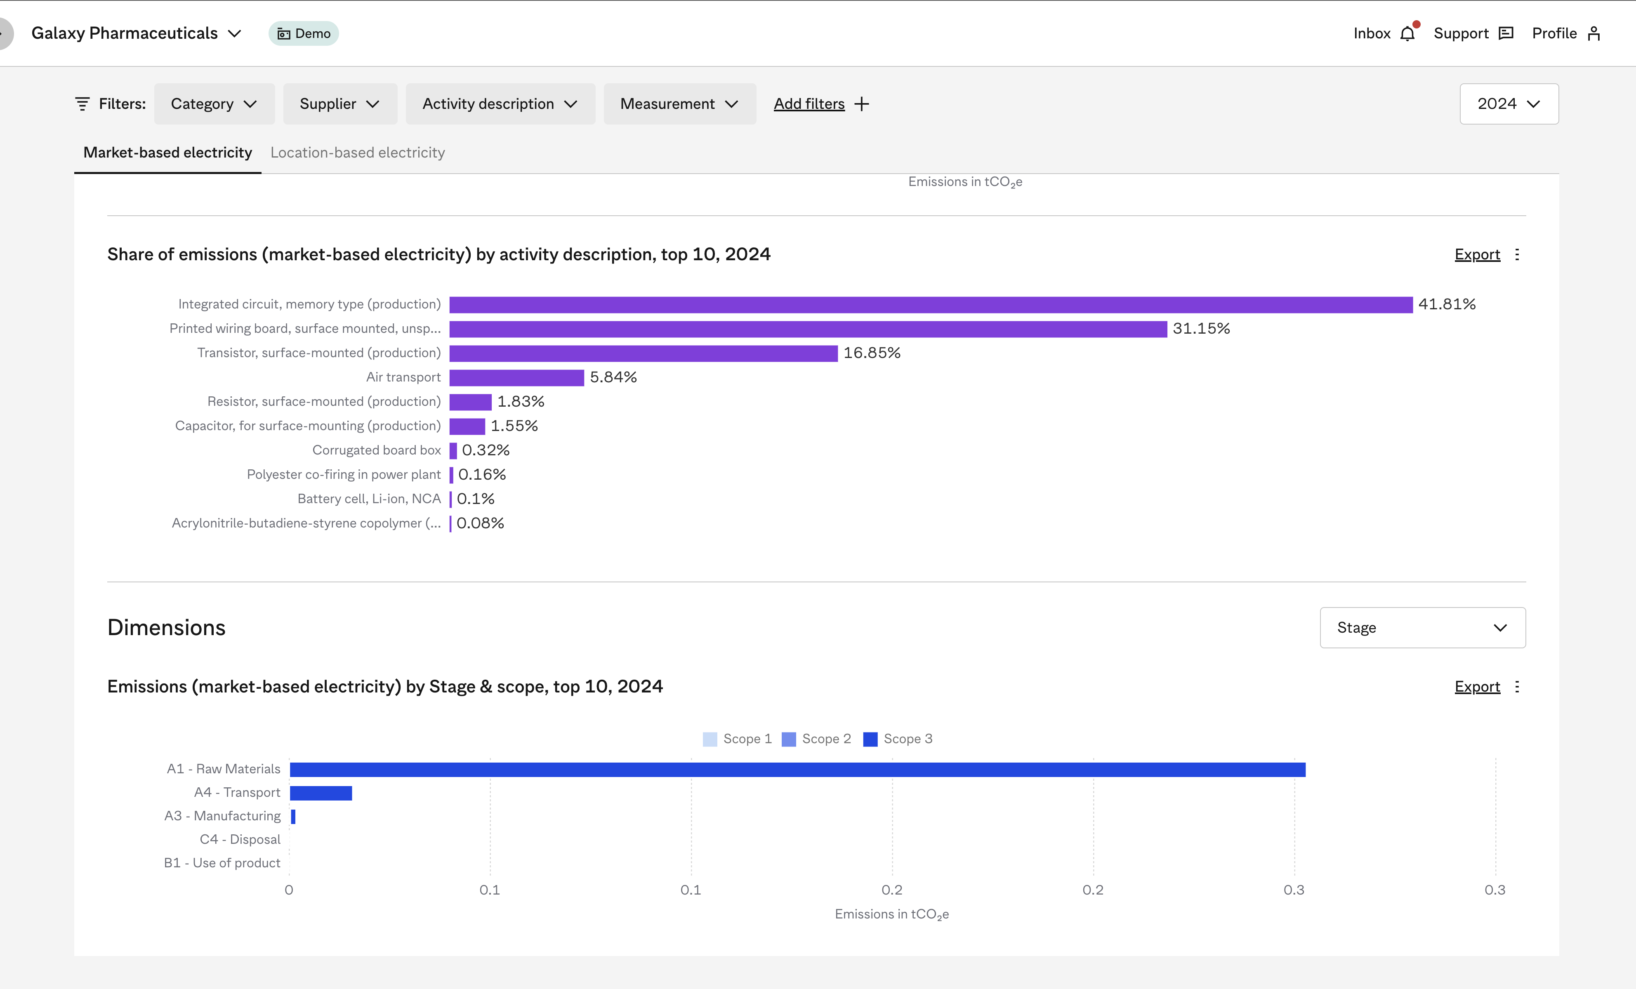Open the Support chat icon
This screenshot has height=989, width=1636.
coord(1506,33)
